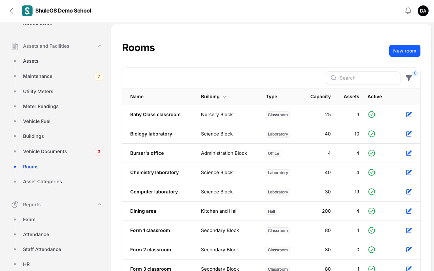Click the Maintenance badge showing 7
Screen dimensions: 434x271
(x=99, y=77)
